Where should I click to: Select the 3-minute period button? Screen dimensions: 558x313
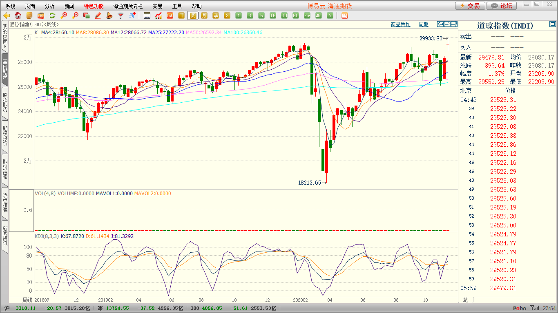(250, 15)
